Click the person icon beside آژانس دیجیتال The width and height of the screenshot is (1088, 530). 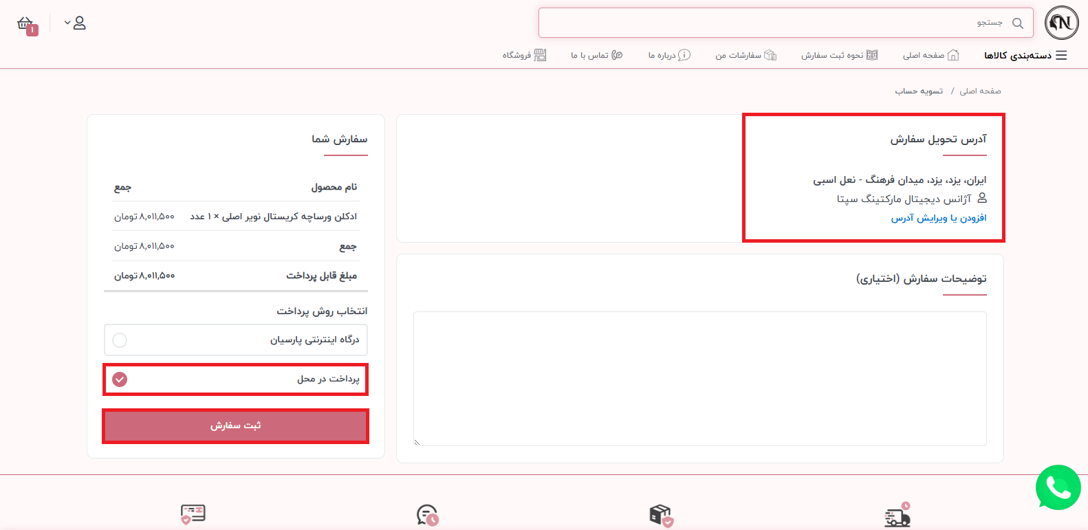pos(982,198)
